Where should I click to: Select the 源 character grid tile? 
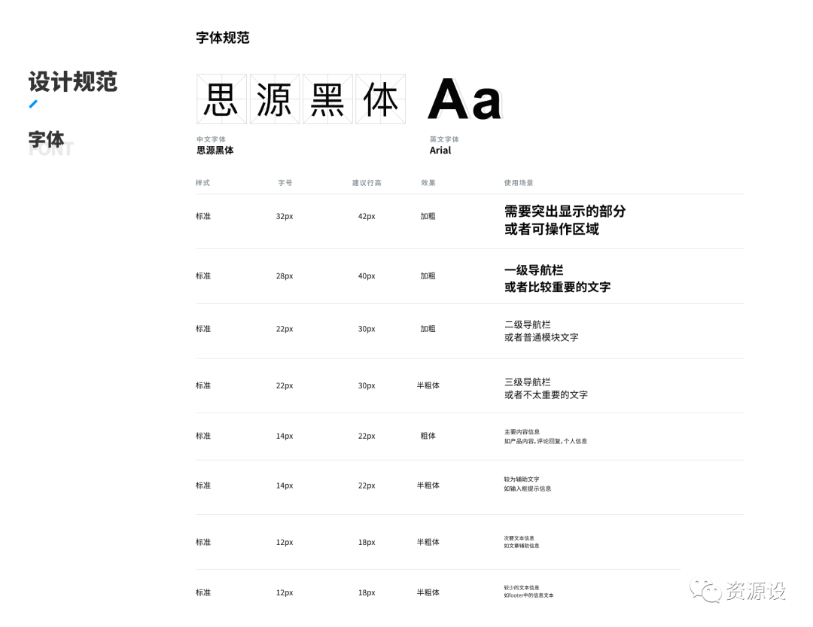[x=275, y=99]
